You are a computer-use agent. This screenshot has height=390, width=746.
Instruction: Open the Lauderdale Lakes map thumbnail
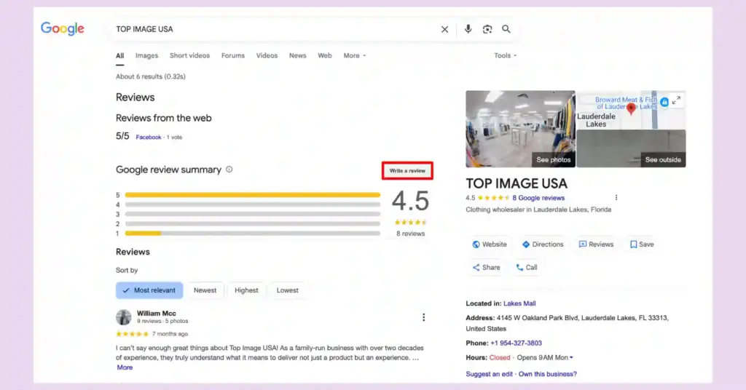(632, 110)
